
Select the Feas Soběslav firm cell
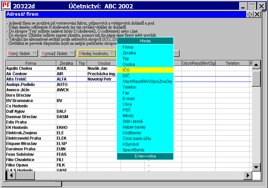(x=31, y=154)
